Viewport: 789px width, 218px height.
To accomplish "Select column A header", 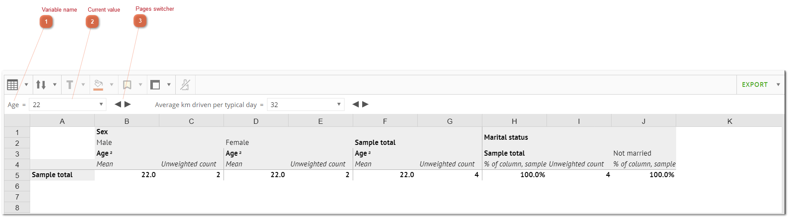I will coord(62,121).
